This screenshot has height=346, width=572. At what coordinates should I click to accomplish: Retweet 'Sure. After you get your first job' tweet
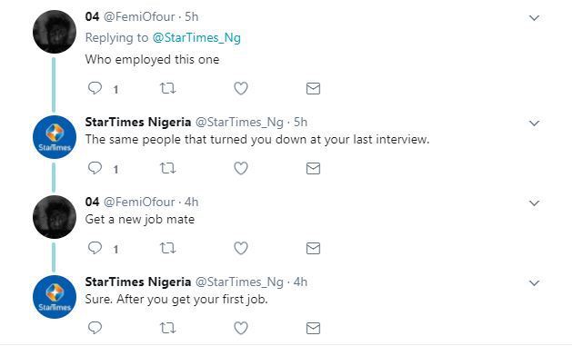point(168,328)
